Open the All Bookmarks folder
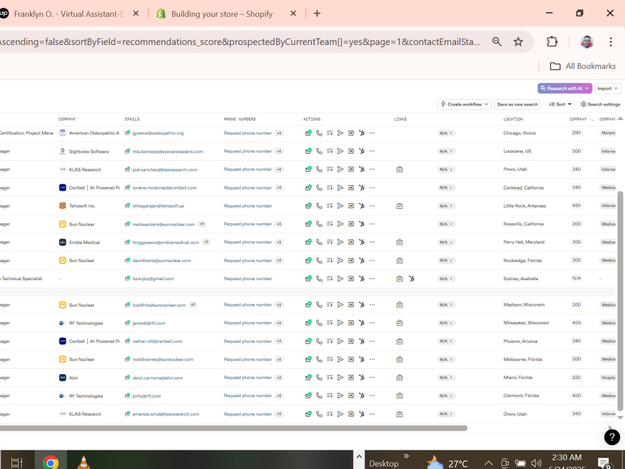 coord(582,66)
